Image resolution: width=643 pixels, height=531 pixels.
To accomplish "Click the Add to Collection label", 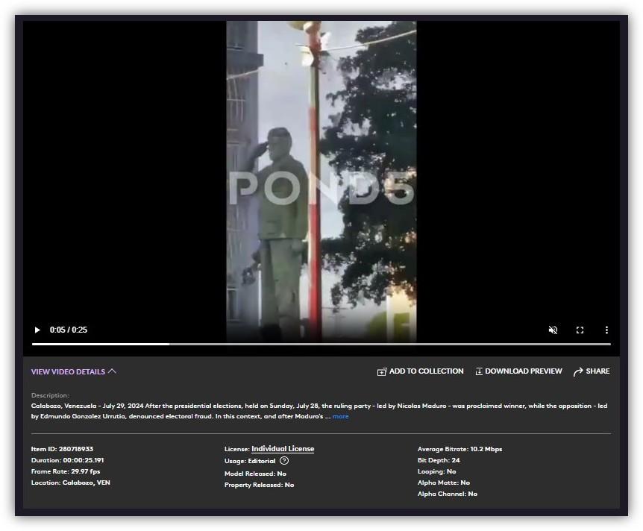I will pos(426,371).
